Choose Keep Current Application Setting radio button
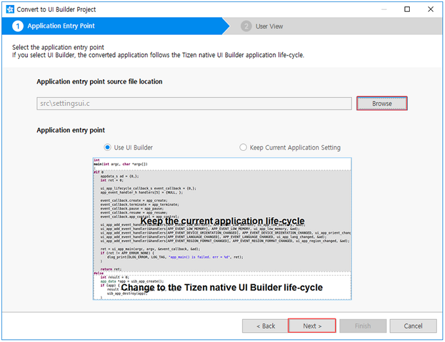This screenshot has width=445, height=342. (243, 148)
